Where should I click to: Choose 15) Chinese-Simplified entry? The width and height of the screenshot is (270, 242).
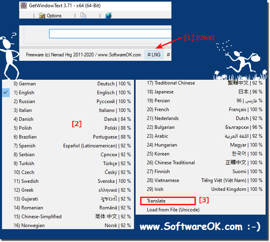[68, 217]
